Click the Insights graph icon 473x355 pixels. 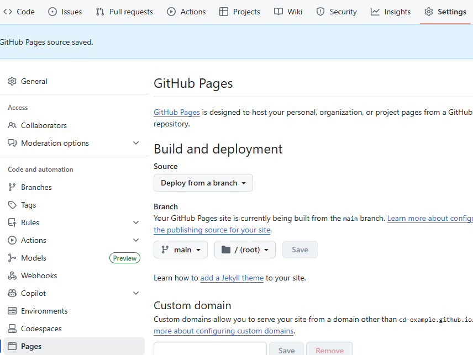pos(375,12)
